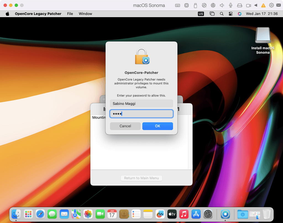Launch Safari from the dock
The height and width of the screenshot is (223, 283).
pyautogui.click(x=40, y=214)
